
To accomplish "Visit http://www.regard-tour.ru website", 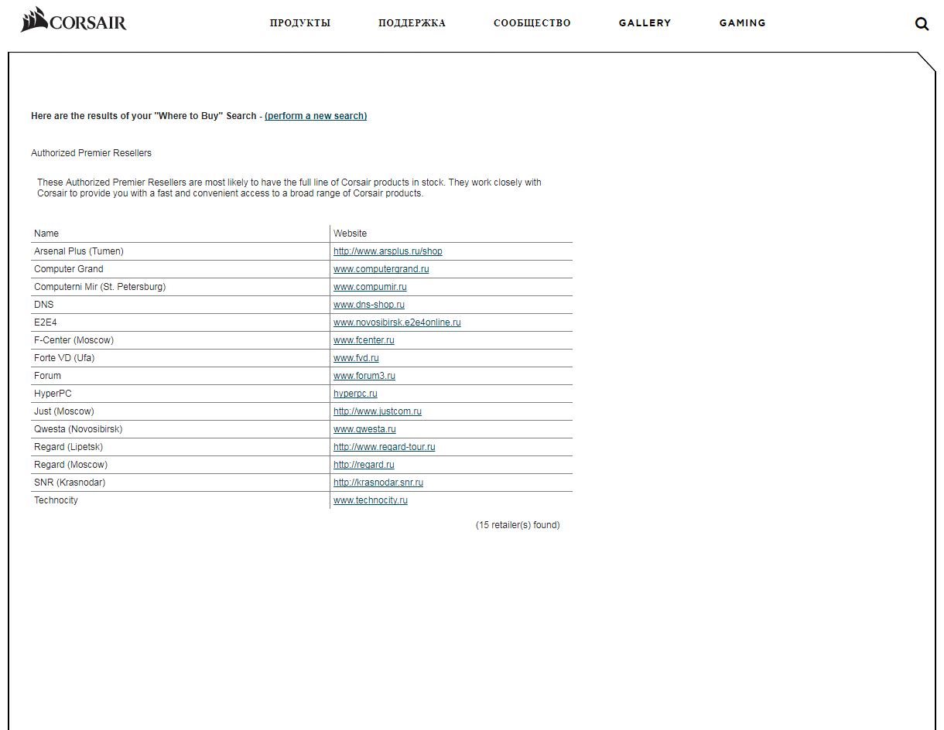I will tap(385, 447).
